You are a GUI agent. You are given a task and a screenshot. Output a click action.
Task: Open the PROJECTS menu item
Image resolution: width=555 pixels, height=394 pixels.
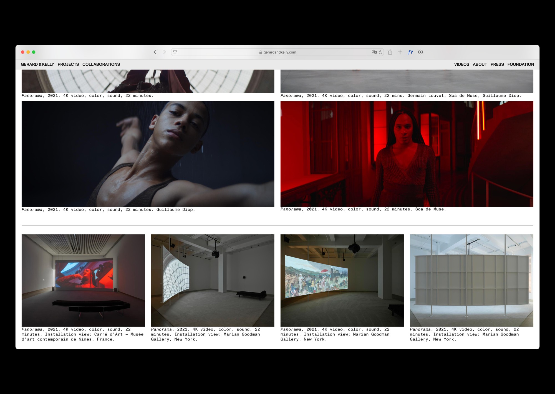pyautogui.click(x=68, y=64)
